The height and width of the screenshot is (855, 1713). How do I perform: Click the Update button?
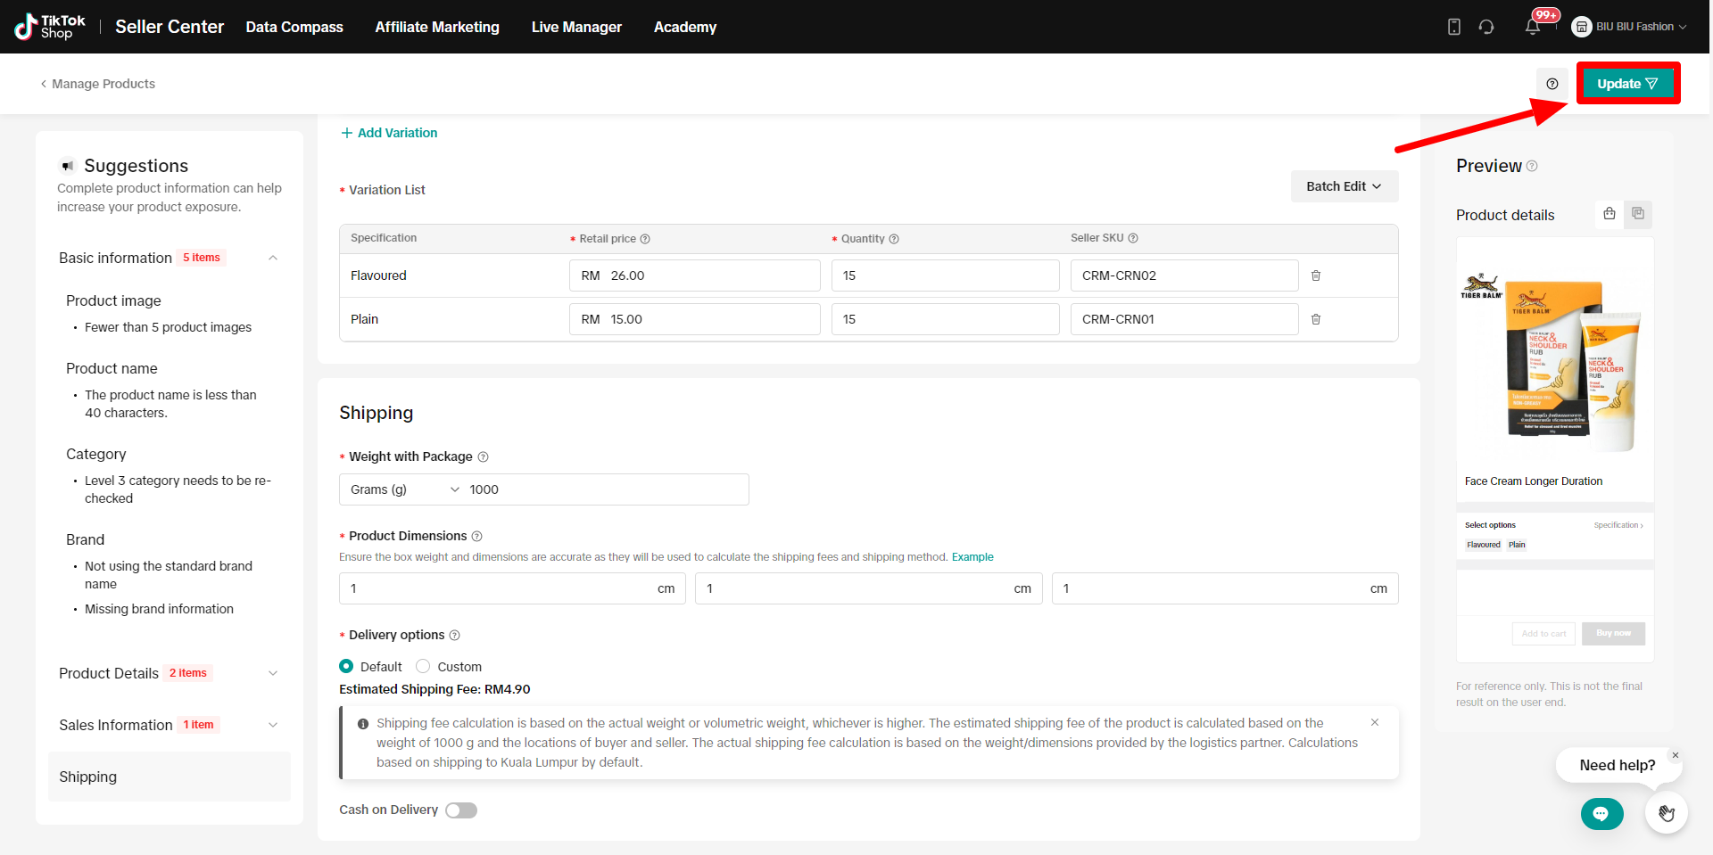click(1627, 84)
